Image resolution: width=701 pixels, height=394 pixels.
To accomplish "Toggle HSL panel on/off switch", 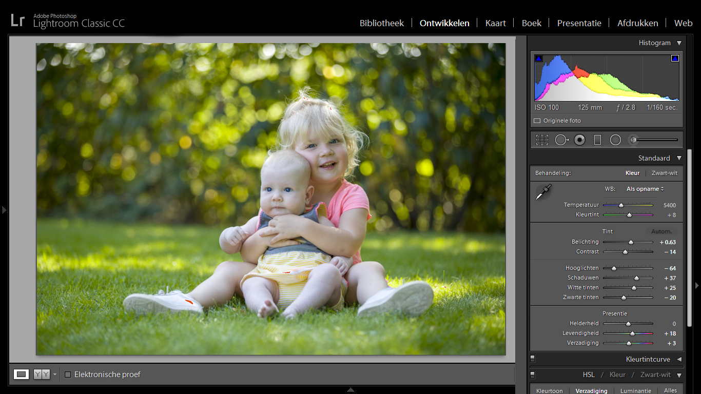I will click(x=533, y=375).
